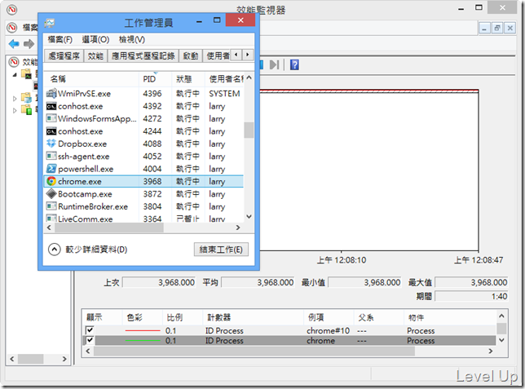Expand the third collapsed tree node
Screen dimensions: 525x389
(15, 110)
